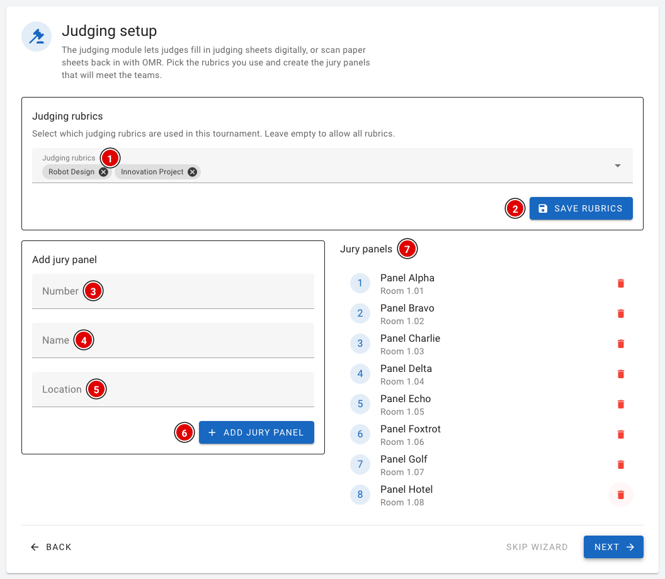
Task: Click the Panel Alpha name
Action: tap(407, 278)
